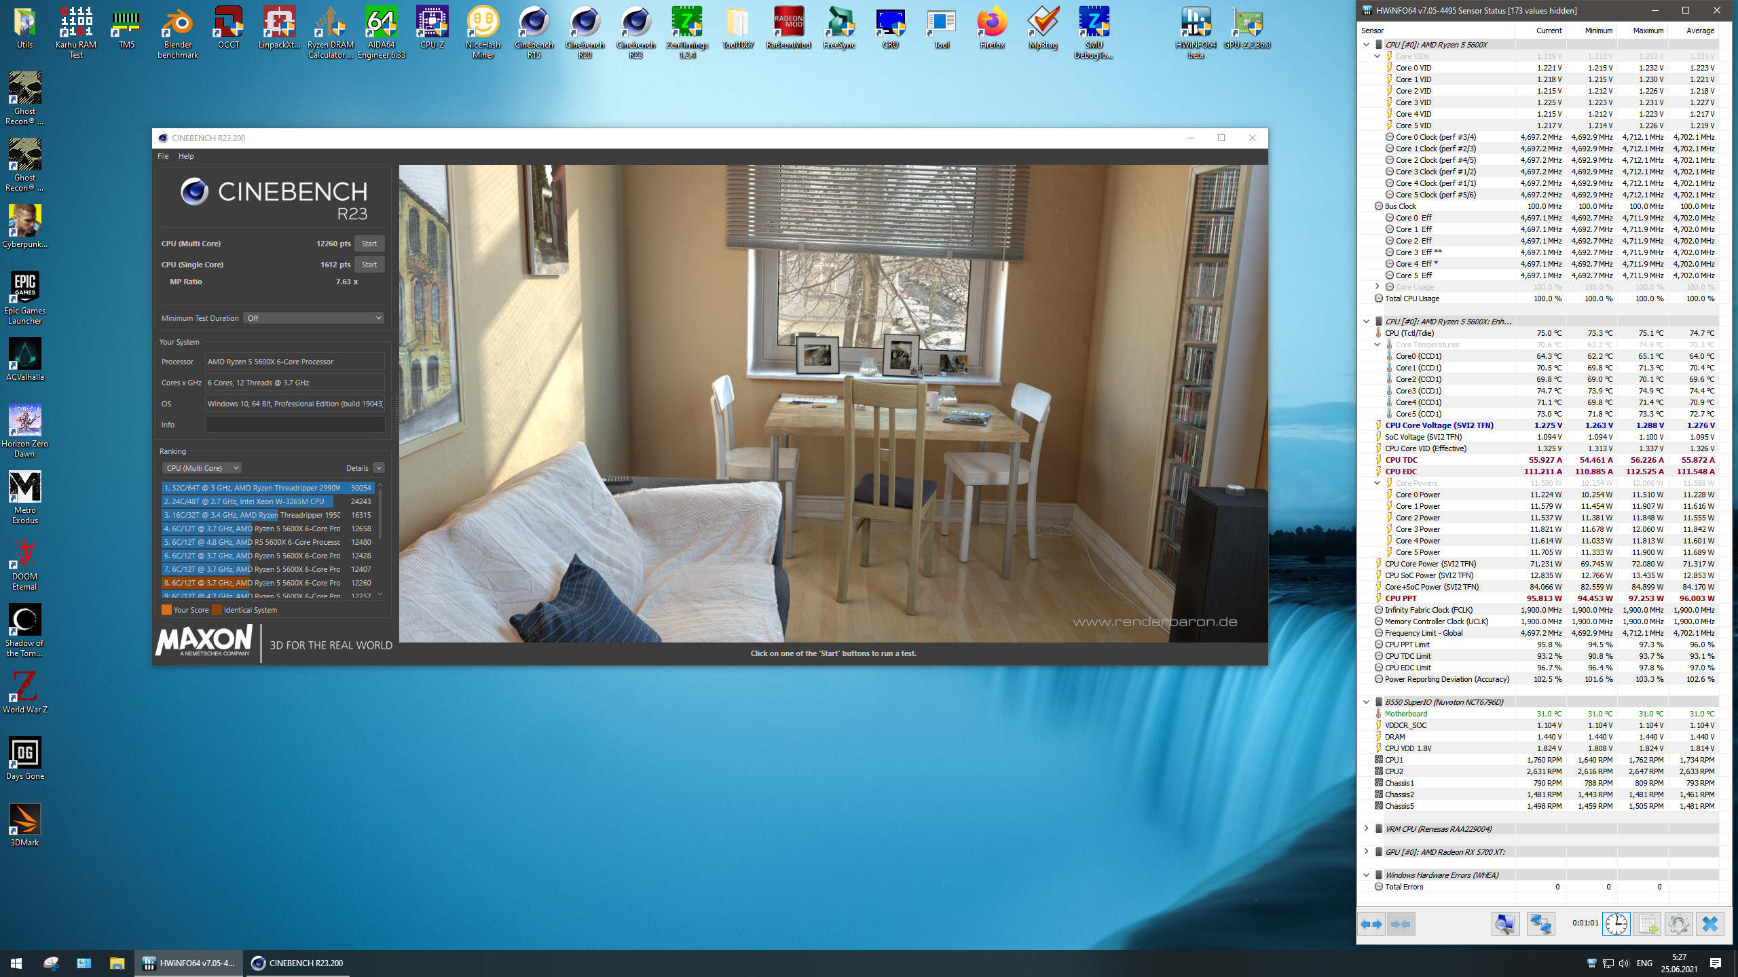Start the CPU Multi Core test
The width and height of the screenshot is (1738, 977).
tap(369, 244)
